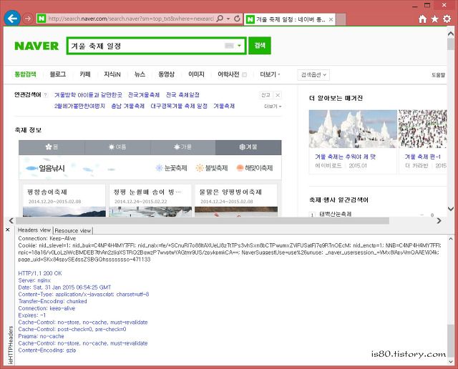Viewport: 458px width, 369px height.
Task: Open the 검색옵션 dropdown
Action: pos(313,75)
